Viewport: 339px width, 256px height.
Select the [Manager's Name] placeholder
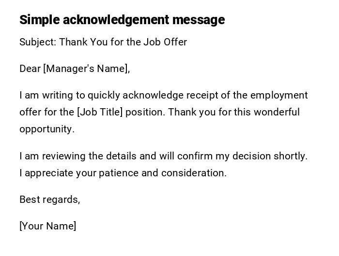[86, 69]
